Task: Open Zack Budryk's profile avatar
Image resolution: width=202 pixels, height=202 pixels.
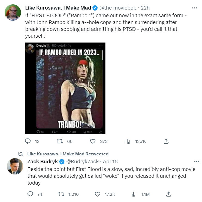Action: point(15,166)
